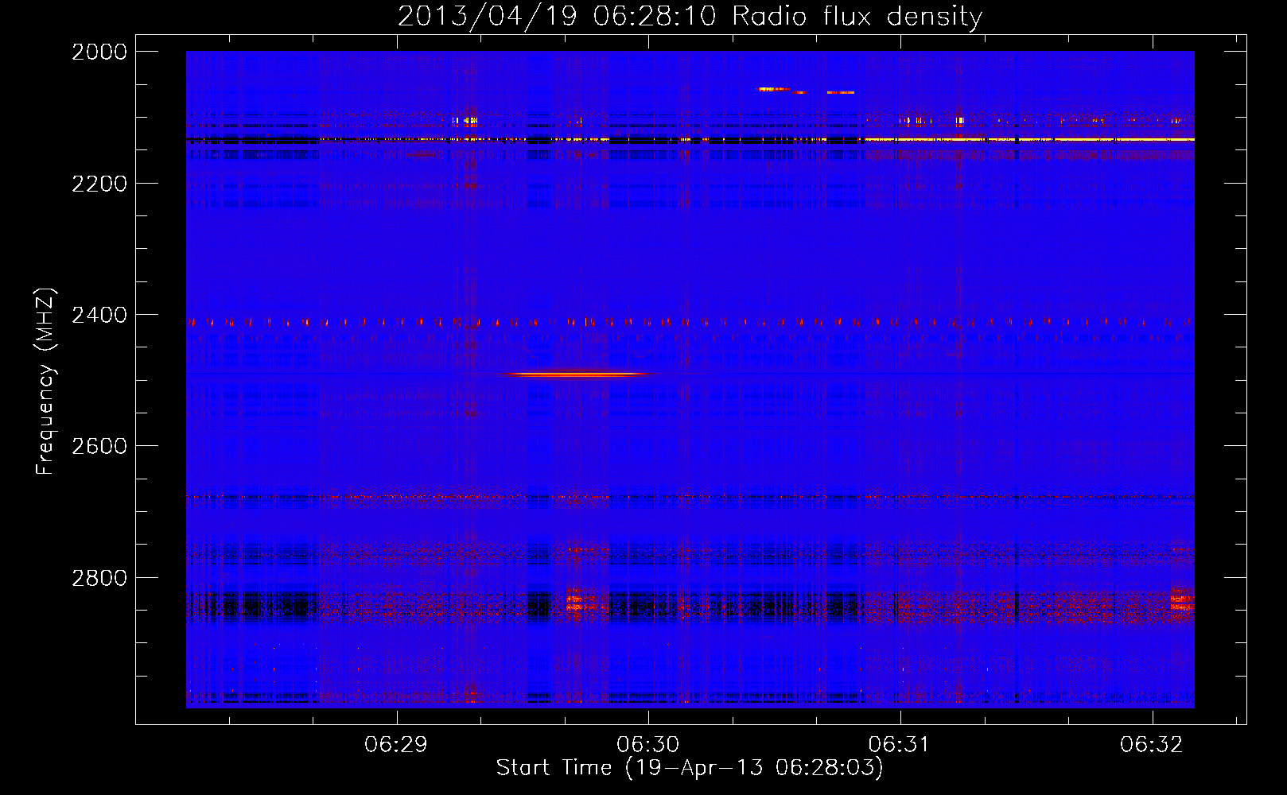Viewport: 1287px width, 795px height.
Task: Click the 2600 frequency tick label
Action: coord(99,446)
